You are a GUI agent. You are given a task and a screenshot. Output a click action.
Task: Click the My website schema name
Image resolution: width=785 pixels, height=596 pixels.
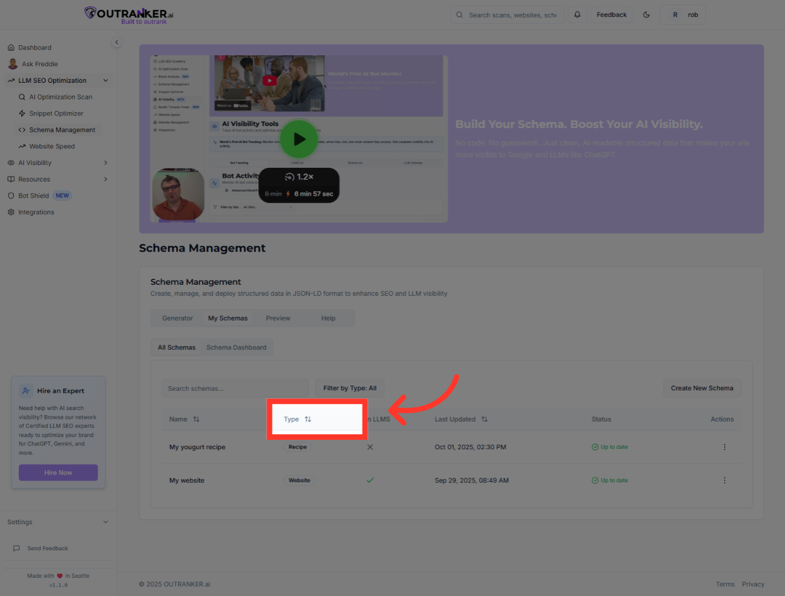[x=187, y=480]
